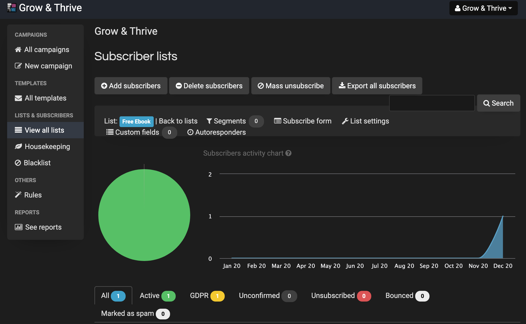This screenshot has height=324, width=526.
Task: Focus the subscriber search input field
Action: tap(432, 103)
